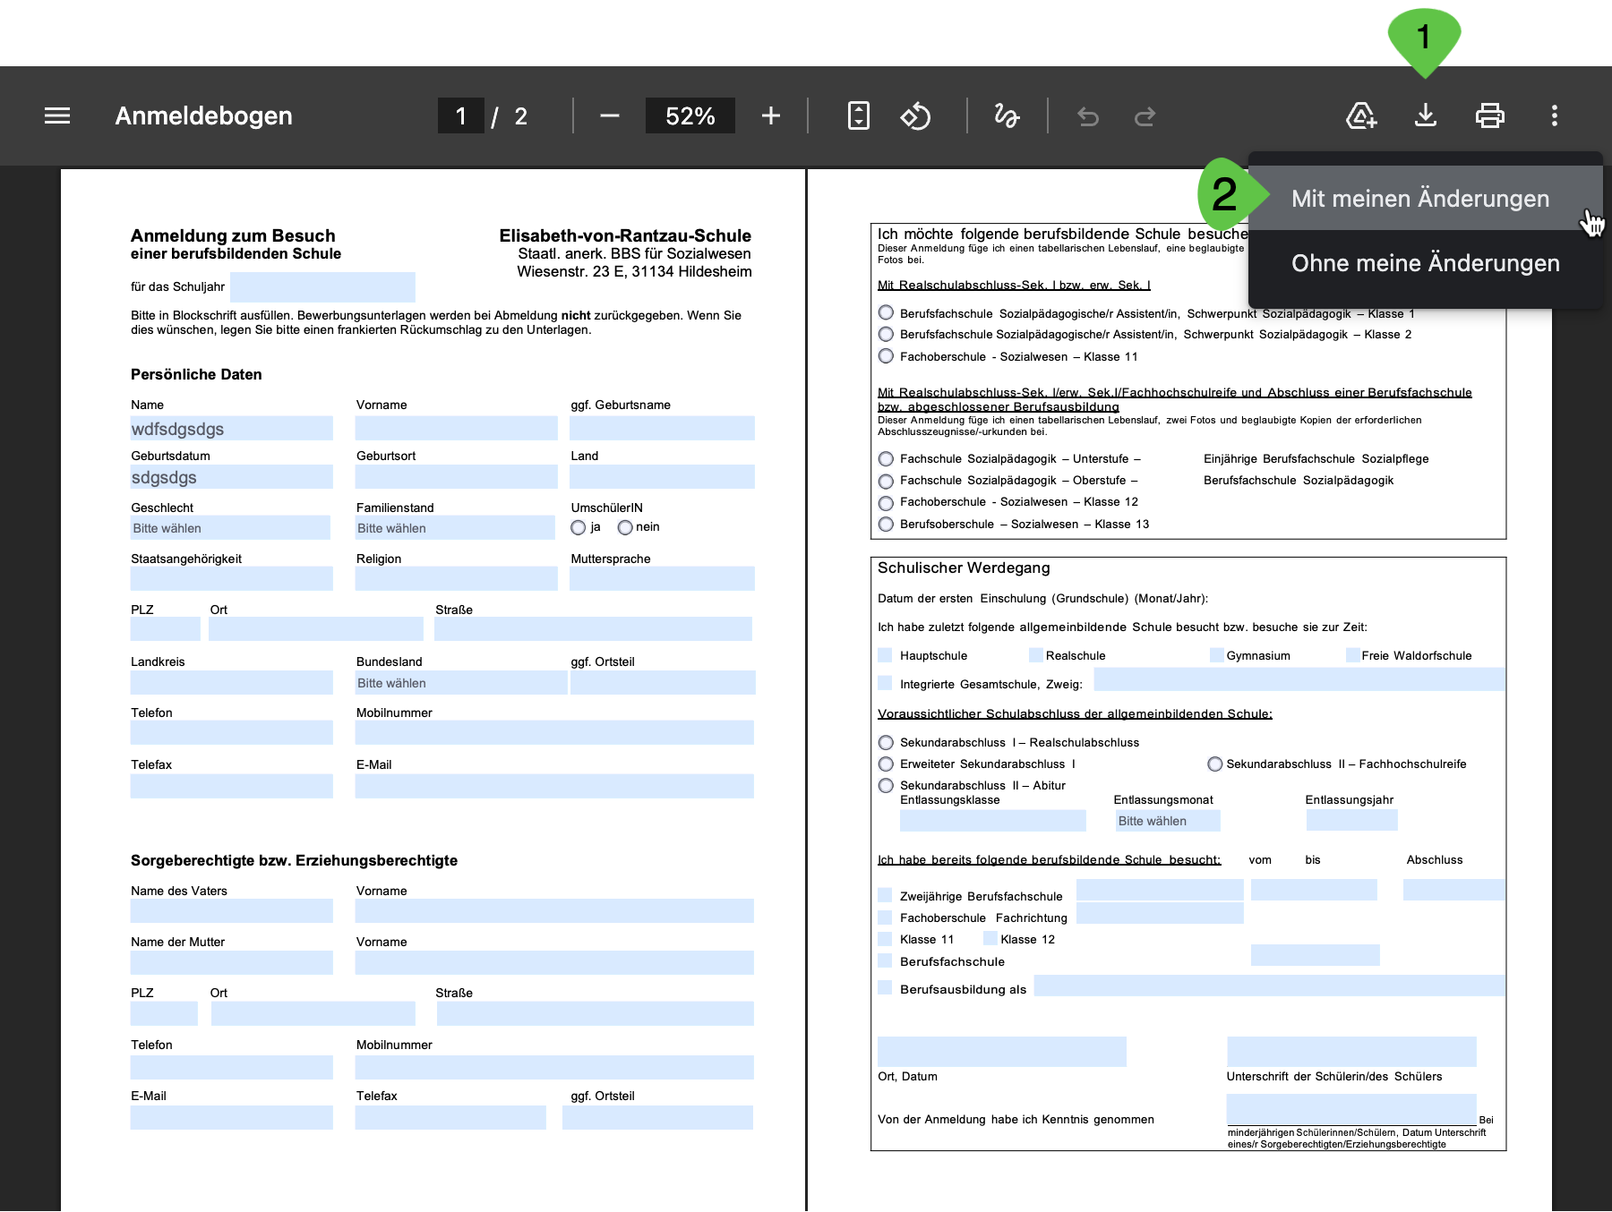Click the fit to page icon
This screenshot has width=1612, height=1212.
pyautogui.click(x=859, y=115)
